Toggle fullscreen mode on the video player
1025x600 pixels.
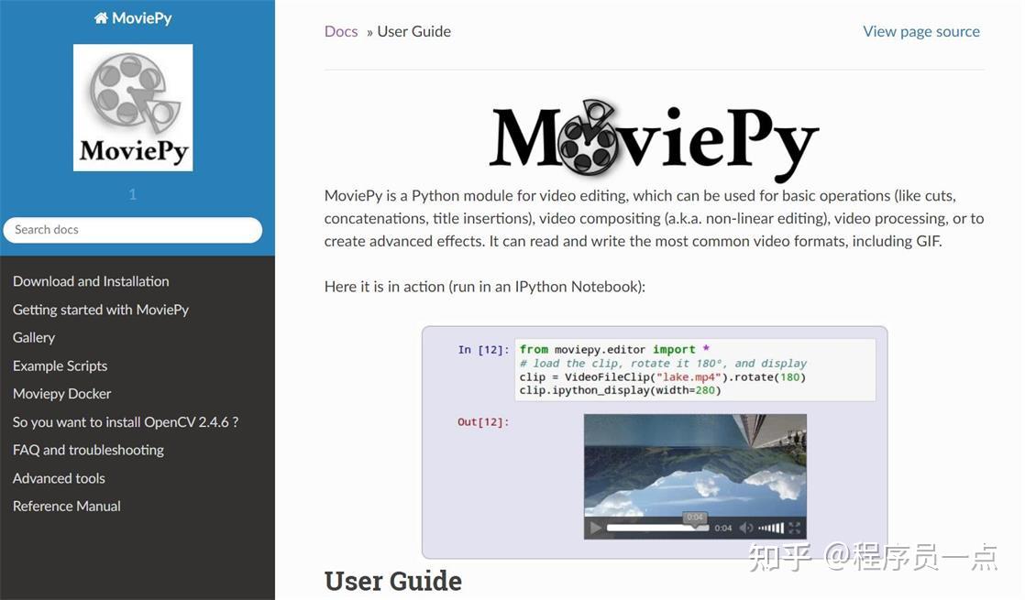coord(795,528)
